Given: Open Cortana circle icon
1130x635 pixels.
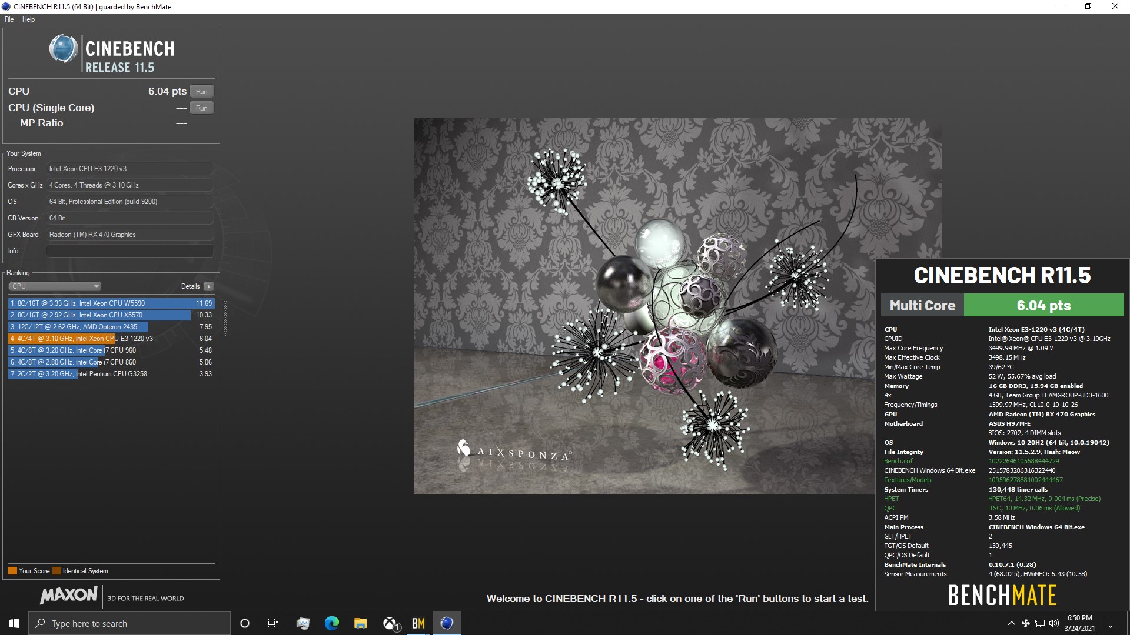Looking at the screenshot, I should click(x=245, y=623).
